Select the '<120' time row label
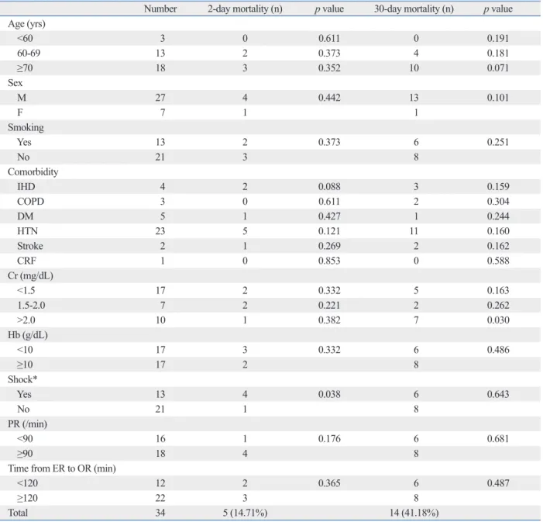 [27, 483]
